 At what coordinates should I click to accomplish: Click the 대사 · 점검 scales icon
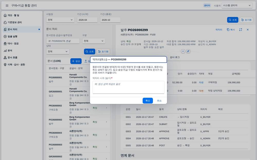5,44
